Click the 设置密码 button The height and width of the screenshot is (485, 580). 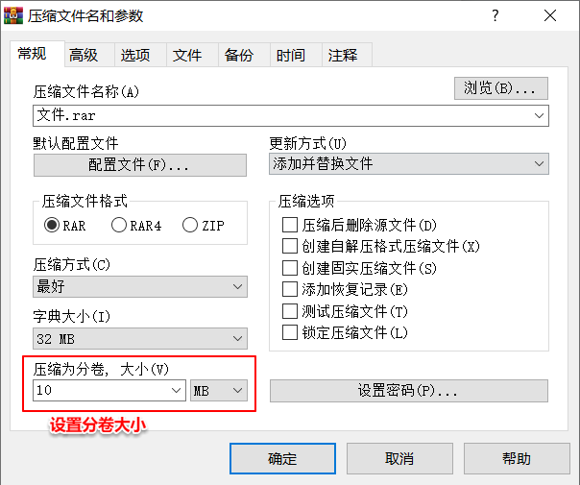coord(409,391)
